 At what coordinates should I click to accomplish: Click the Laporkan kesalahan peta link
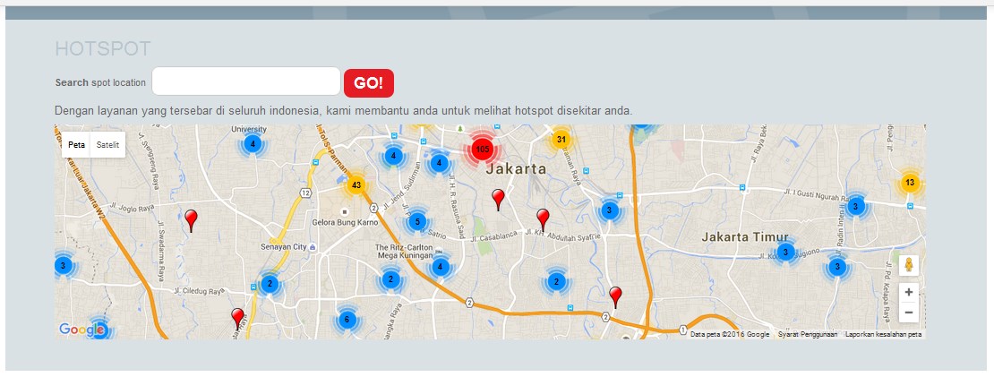click(883, 334)
